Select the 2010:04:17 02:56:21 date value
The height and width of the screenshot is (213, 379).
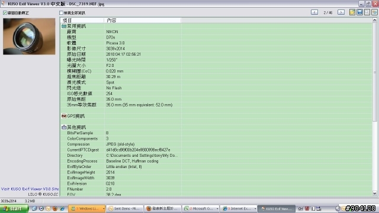pyautogui.click(x=123, y=54)
